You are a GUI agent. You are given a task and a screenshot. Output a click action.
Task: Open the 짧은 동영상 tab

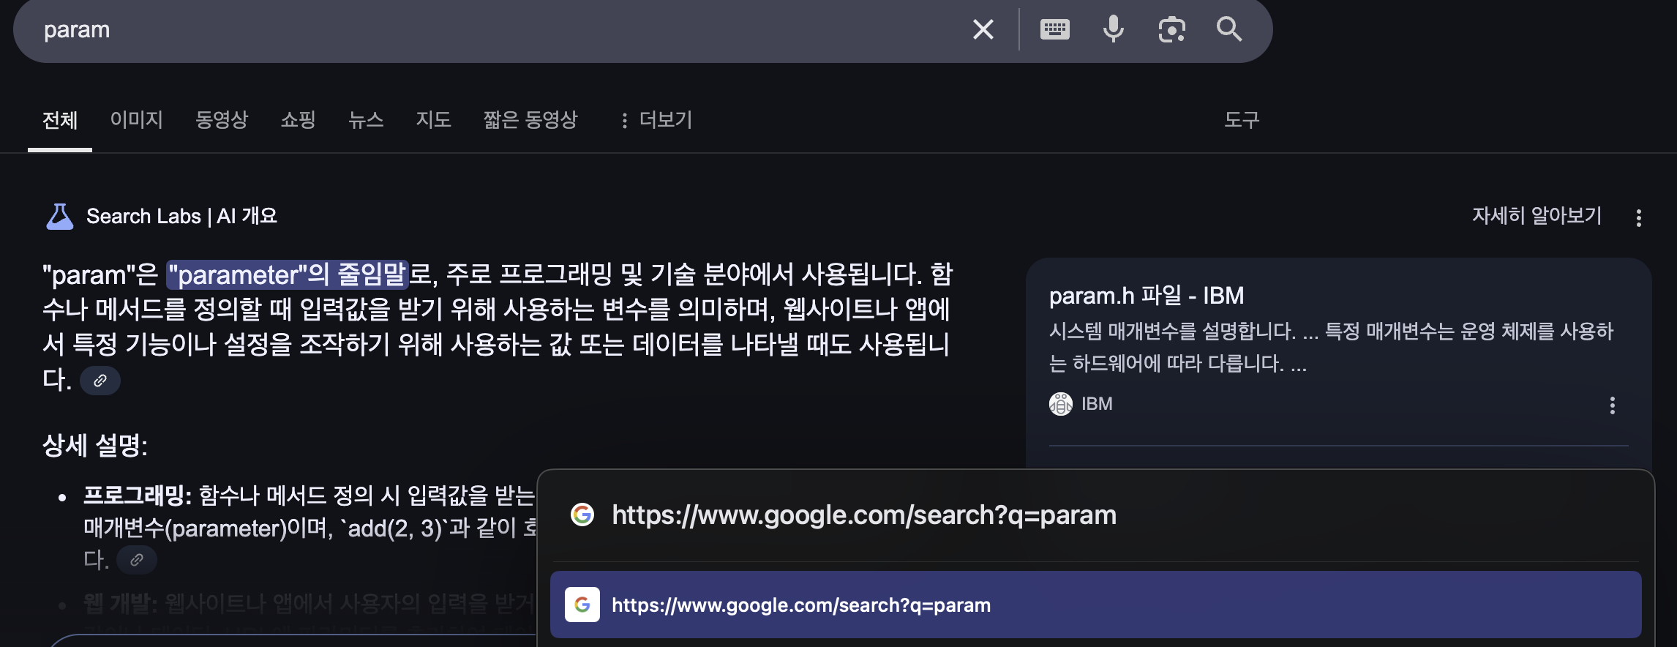(530, 119)
